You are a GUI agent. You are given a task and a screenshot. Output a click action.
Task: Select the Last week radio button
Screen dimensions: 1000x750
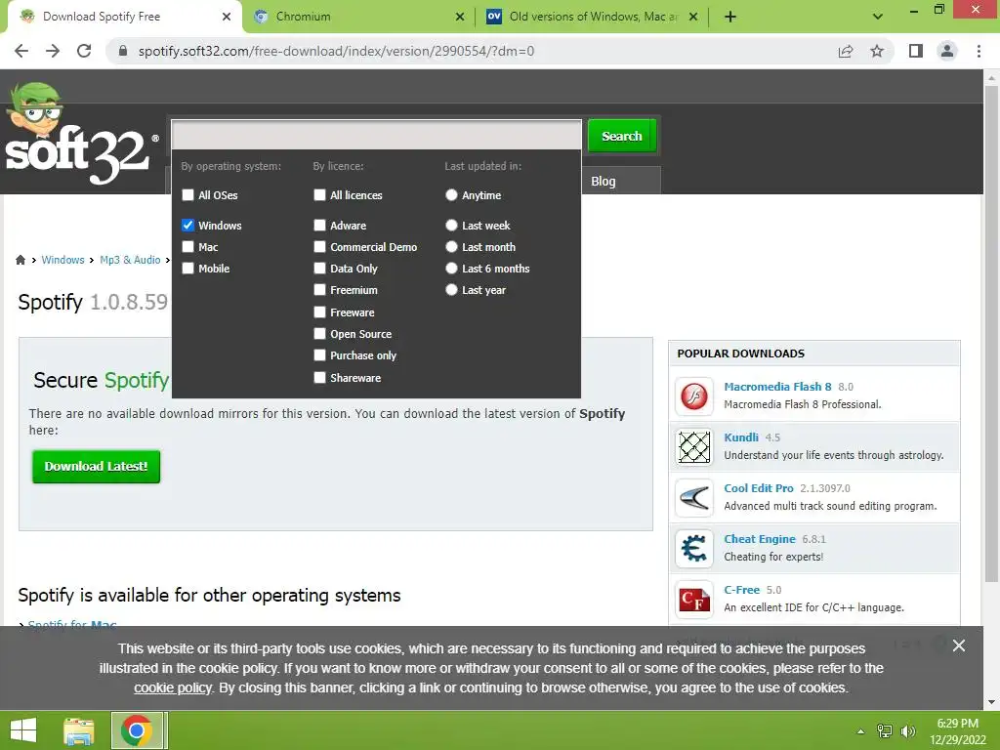point(451,225)
